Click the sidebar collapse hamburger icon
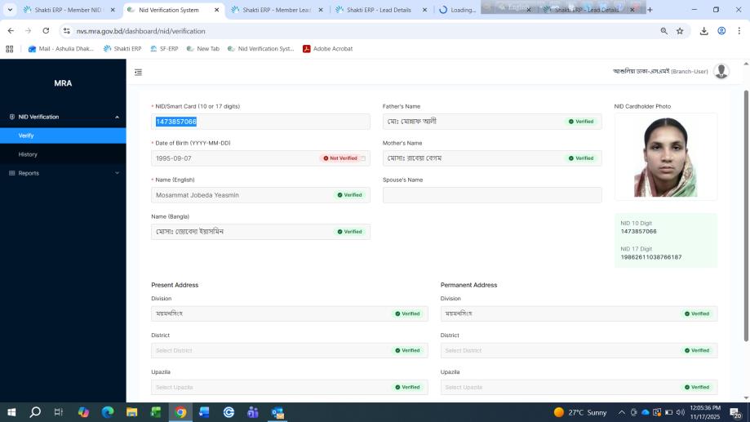This screenshot has width=750, height=422. pos(138,72)
